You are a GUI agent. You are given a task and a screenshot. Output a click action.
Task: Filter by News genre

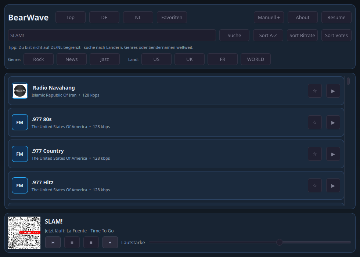click(72, 59)
